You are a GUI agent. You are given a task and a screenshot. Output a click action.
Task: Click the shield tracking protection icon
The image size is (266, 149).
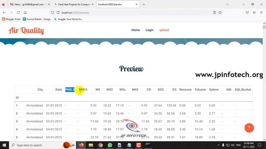53,12
